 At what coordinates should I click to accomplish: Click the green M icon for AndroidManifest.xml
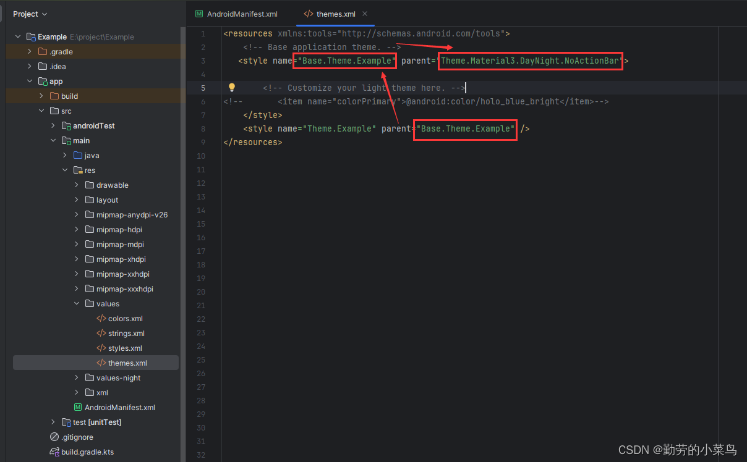pyautogui.click(x=77, y=407)
